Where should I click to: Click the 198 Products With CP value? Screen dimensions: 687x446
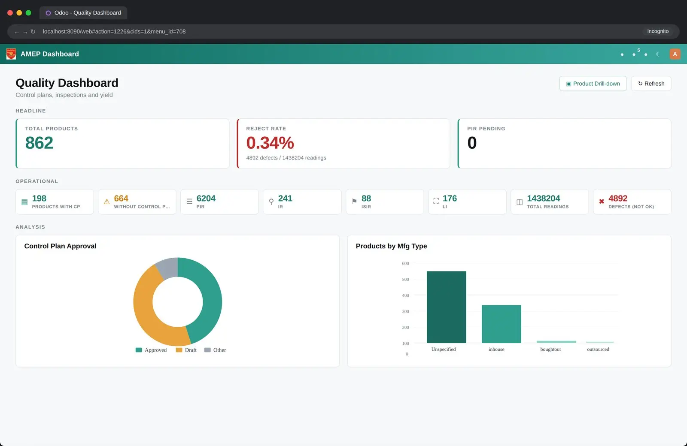39,198
